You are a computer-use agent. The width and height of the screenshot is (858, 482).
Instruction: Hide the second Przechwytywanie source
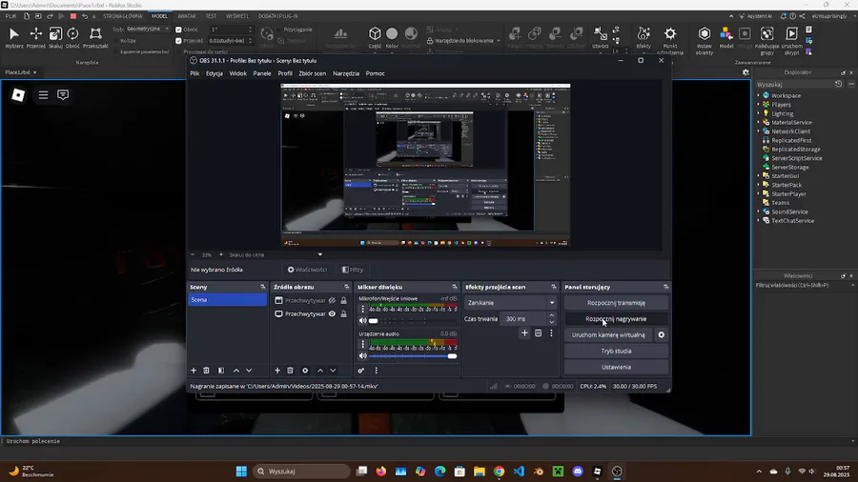[x=332, y=314]
